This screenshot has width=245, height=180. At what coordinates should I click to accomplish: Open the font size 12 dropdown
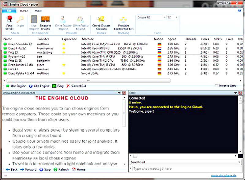177,17
